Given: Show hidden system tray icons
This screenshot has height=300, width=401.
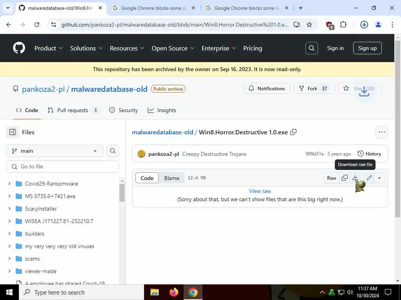Looking at the screenshot, I should (x=322, y=292).
